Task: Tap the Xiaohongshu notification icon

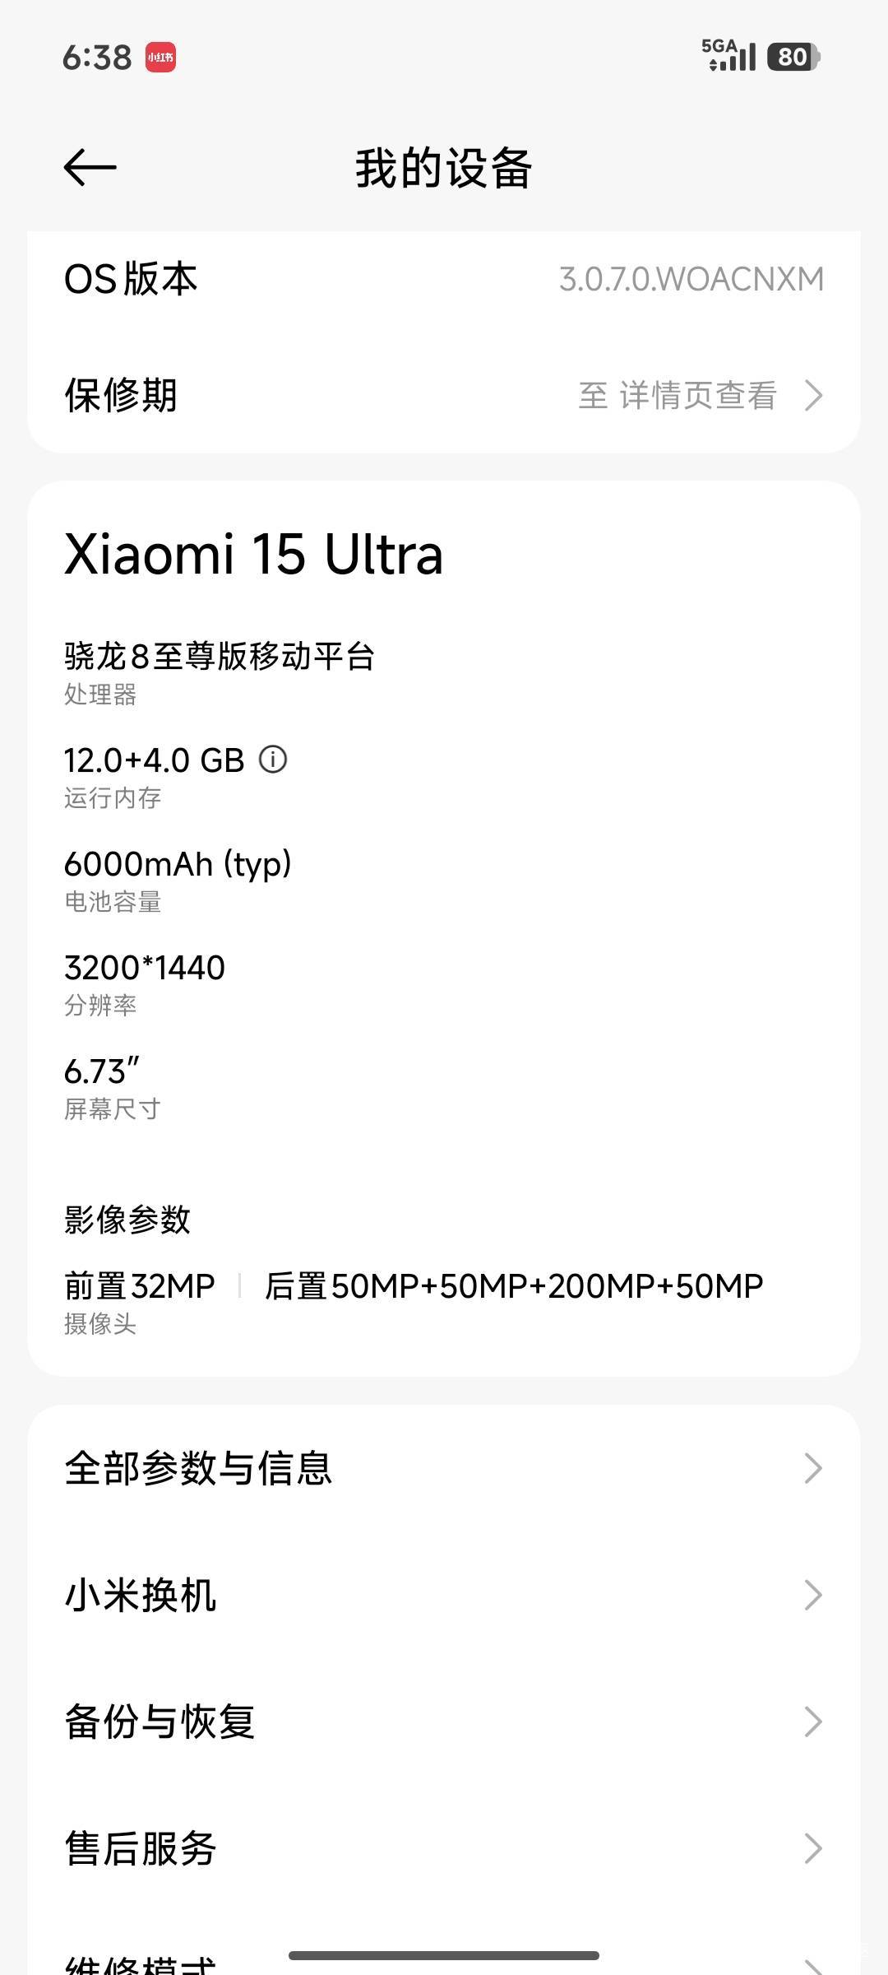Action: 160,58
